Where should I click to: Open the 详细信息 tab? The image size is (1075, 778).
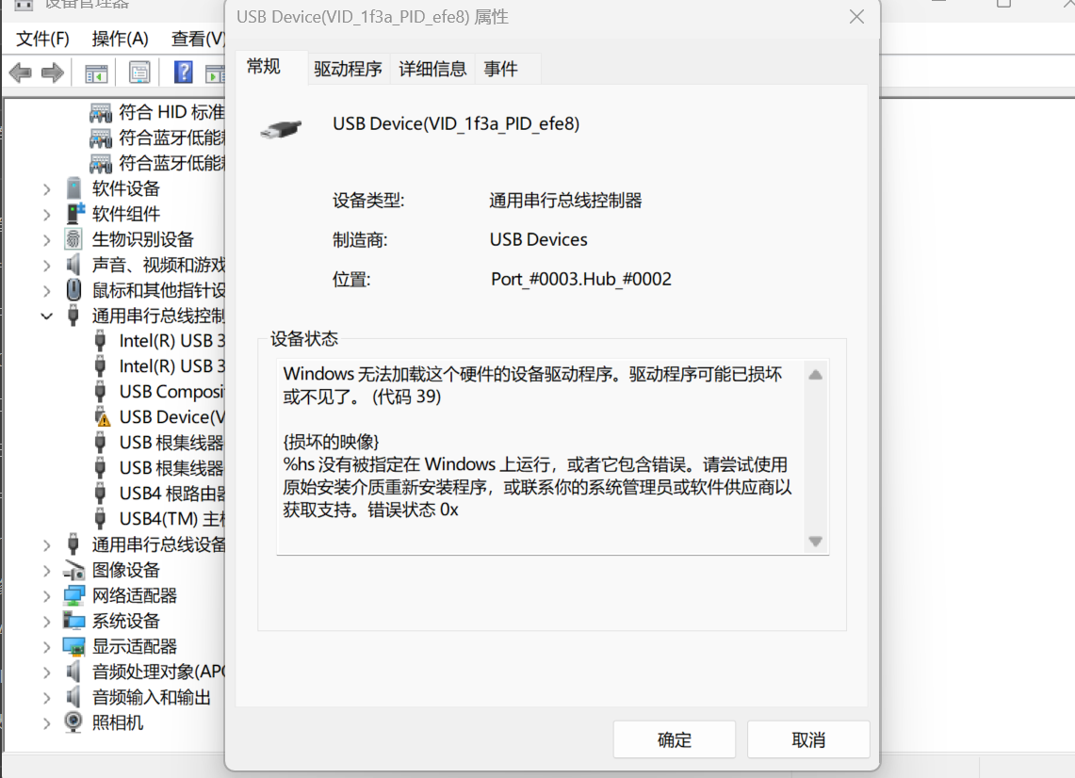tap(432, 68)
